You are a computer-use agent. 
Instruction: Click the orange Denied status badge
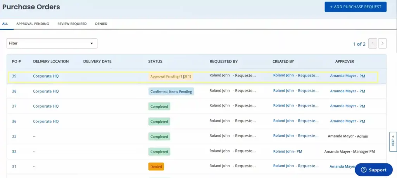click(x=156, y=167)
